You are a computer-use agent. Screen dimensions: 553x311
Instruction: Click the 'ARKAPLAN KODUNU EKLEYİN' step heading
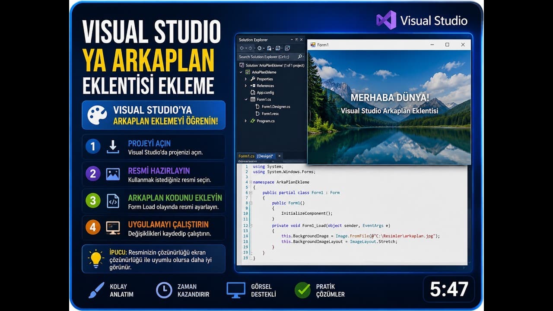click(x=175, y=198)
